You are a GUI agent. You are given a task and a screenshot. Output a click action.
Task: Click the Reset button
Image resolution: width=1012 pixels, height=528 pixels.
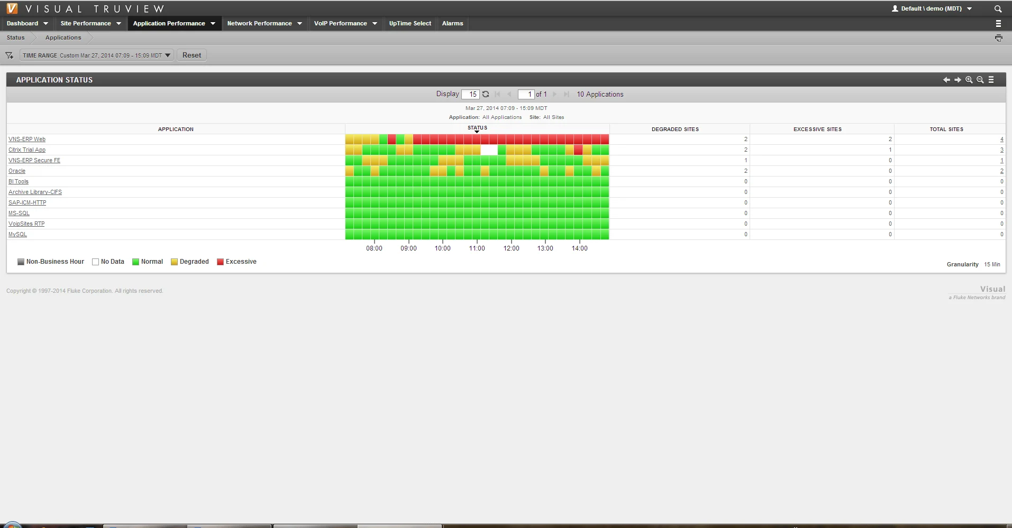(192, 55)
